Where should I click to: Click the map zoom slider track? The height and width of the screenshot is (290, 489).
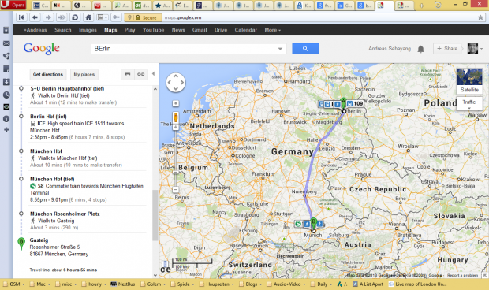pos(176,158)
